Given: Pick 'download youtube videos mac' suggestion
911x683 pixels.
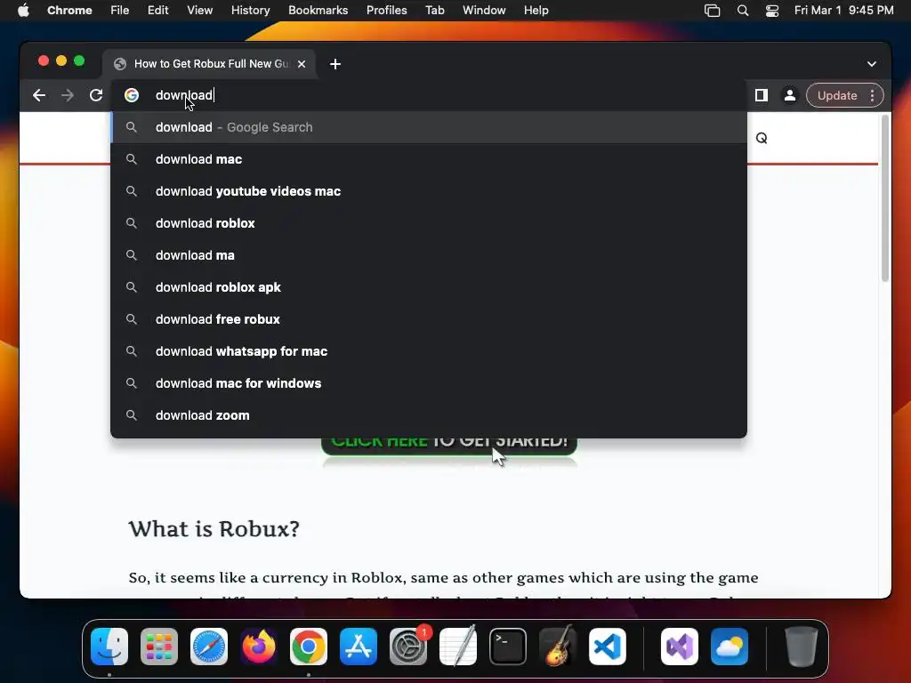Looking at the screenshot, I should (x=429, y=191).
